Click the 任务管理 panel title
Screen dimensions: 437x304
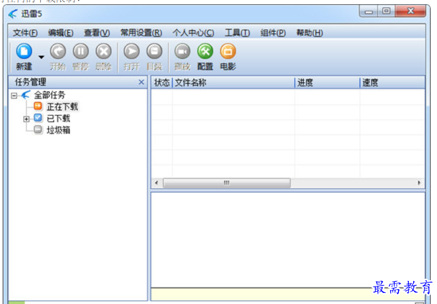tap(30, 82)
